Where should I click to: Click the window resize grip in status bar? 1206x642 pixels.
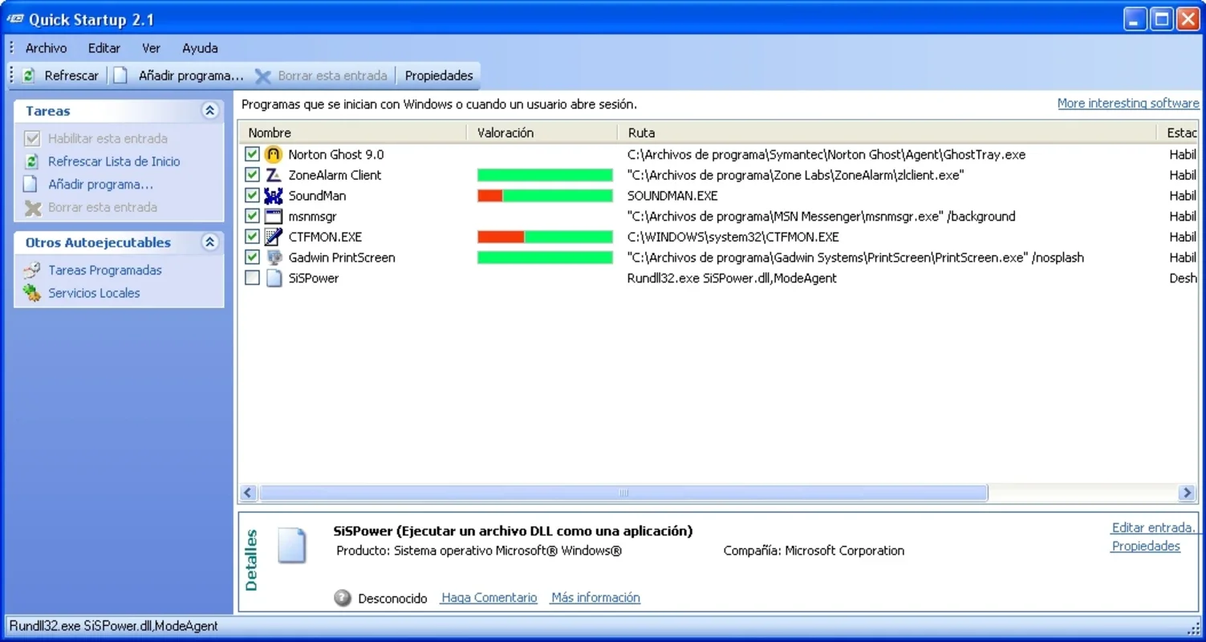[x=1193, y=628]
